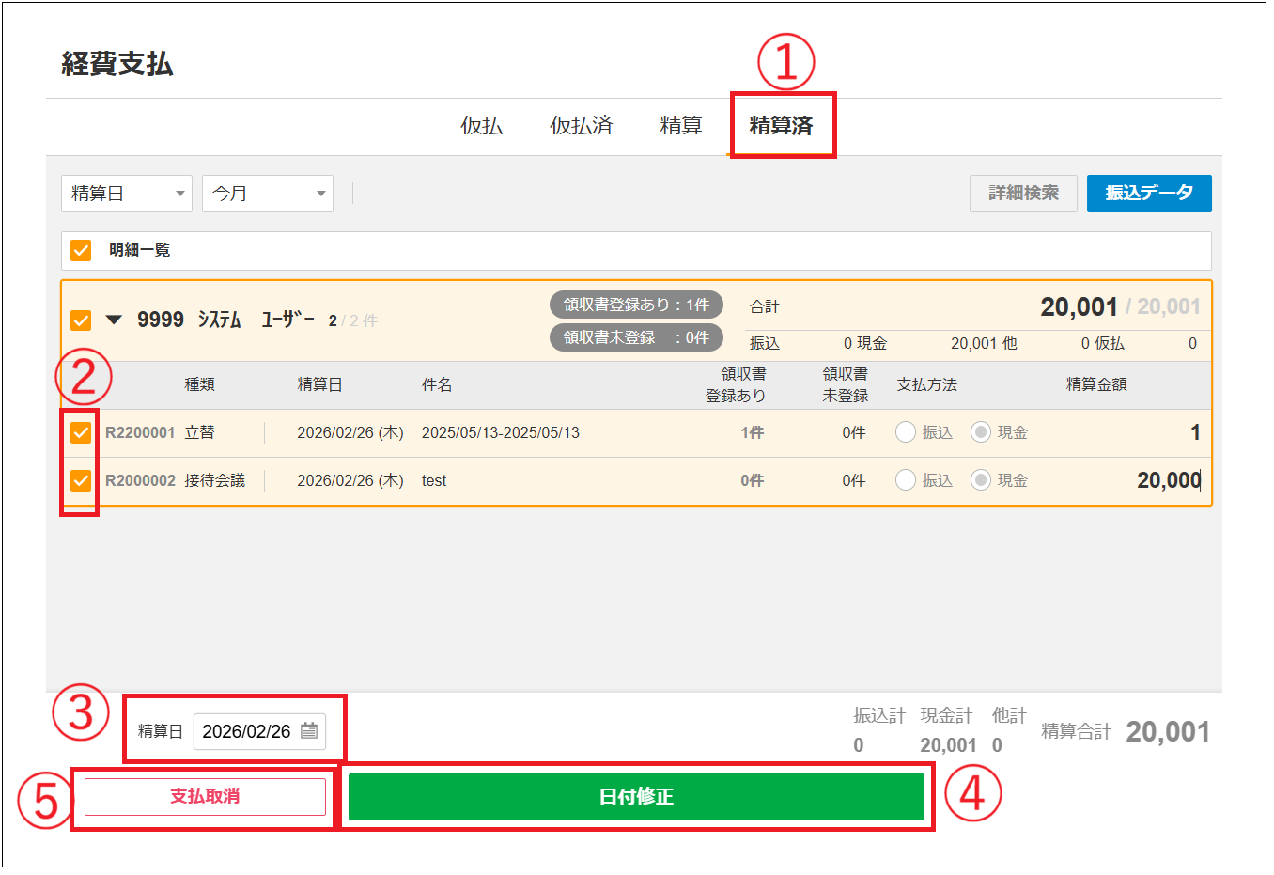Uncheck the 9999 システム ユーザー group checkbox

click(x=81, y=320)
